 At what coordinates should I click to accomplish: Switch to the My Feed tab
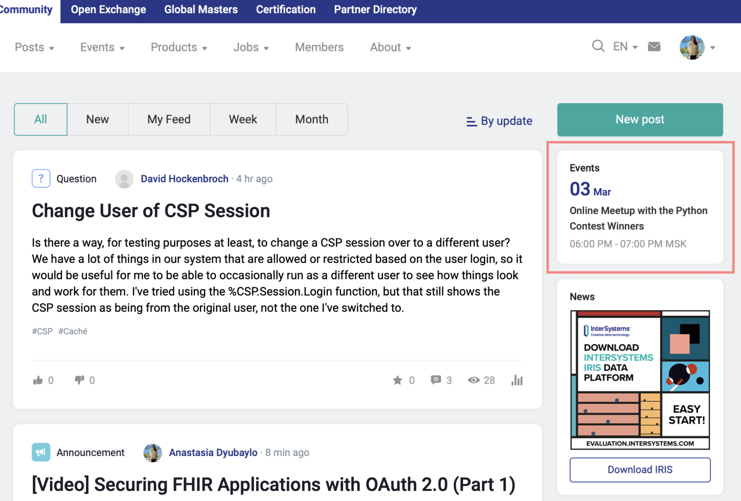pos(169,120)
